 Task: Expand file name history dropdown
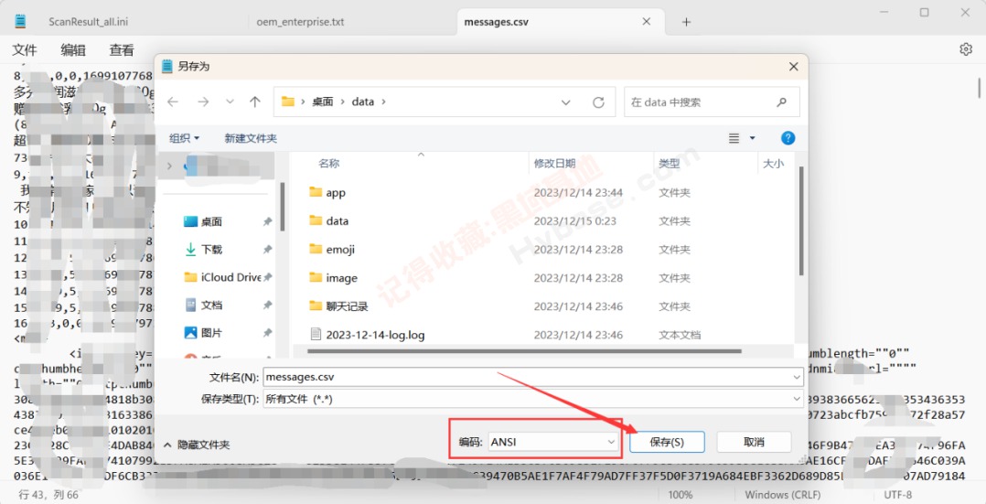(x=798, y=378)
